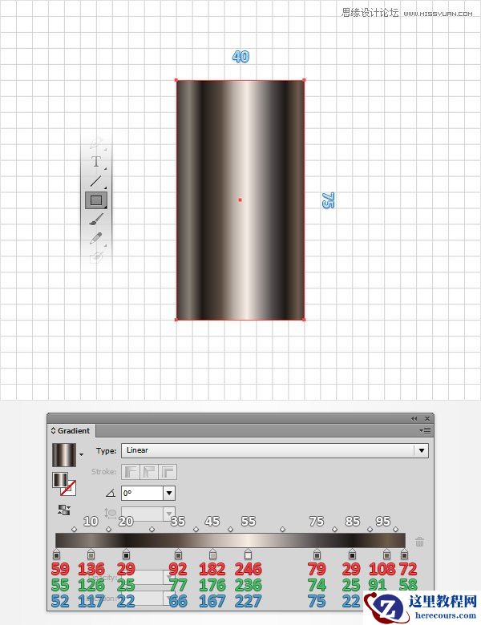Select the Paintbrush tool

click(x=96, y=220)
